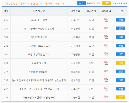Click processing period 5 일 in row 240
Image resolution: width=129 pixels, height=103 pixels.
pyautogui.click(x=91, y=63)
